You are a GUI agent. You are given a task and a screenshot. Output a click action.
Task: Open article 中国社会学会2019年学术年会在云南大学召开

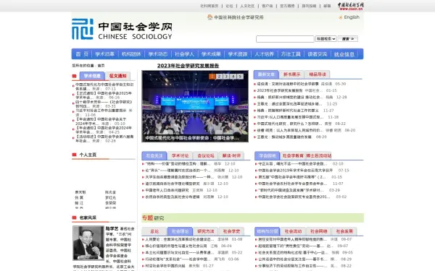click(x=295, y=171)
